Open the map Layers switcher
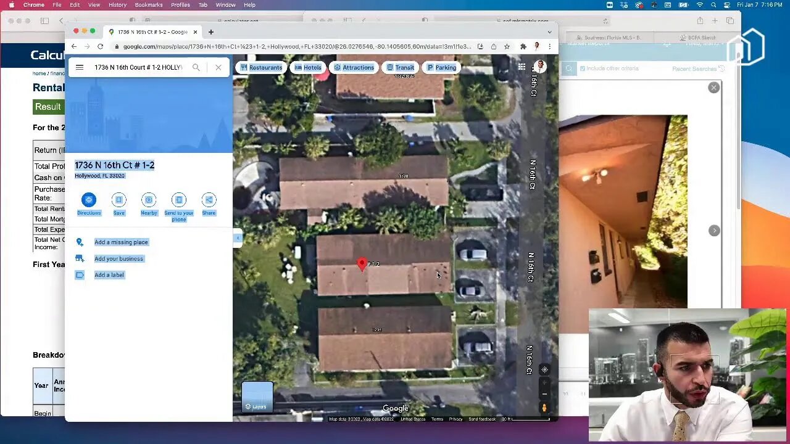Image resolution: width=790 pixels, height=444 pixels. click(x=257, y=397)
